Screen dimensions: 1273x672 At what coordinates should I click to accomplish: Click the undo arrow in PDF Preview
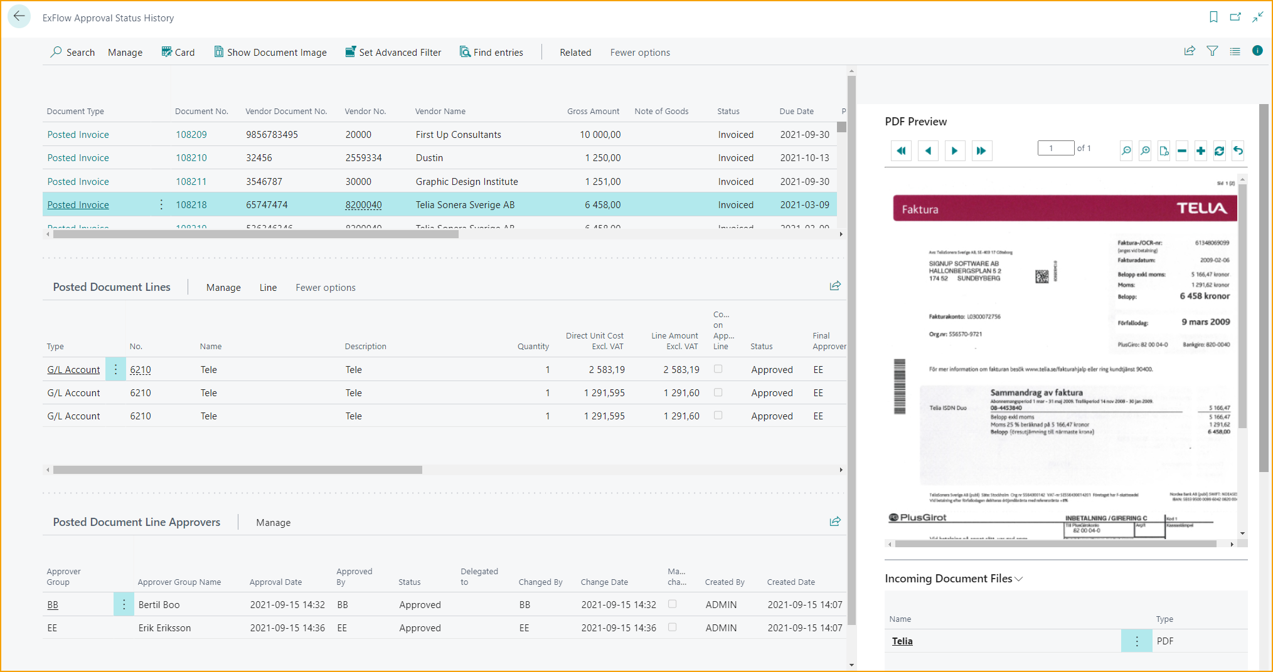click(x=1238, y=150)
